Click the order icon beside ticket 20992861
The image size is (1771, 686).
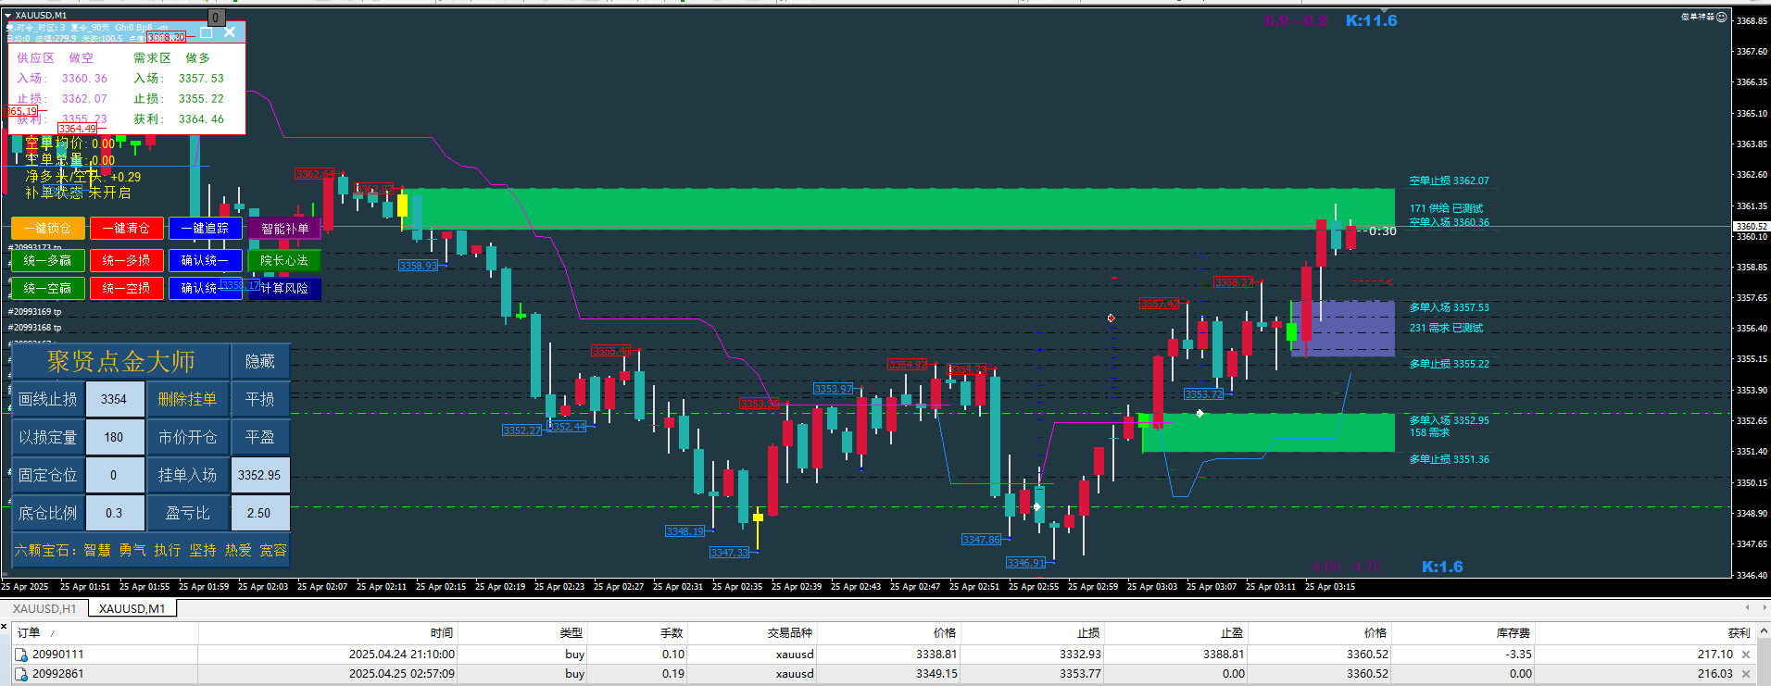click(x=21, y=674)
